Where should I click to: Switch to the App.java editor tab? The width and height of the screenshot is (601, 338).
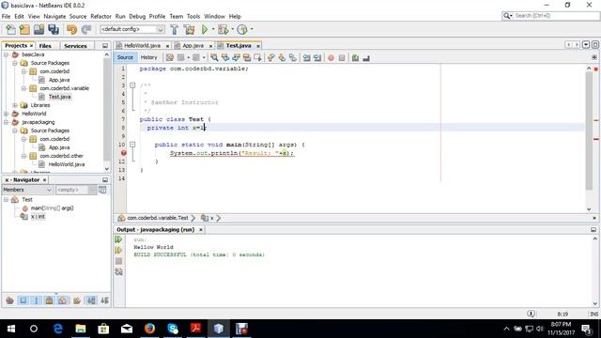click(x=193, y=46)
